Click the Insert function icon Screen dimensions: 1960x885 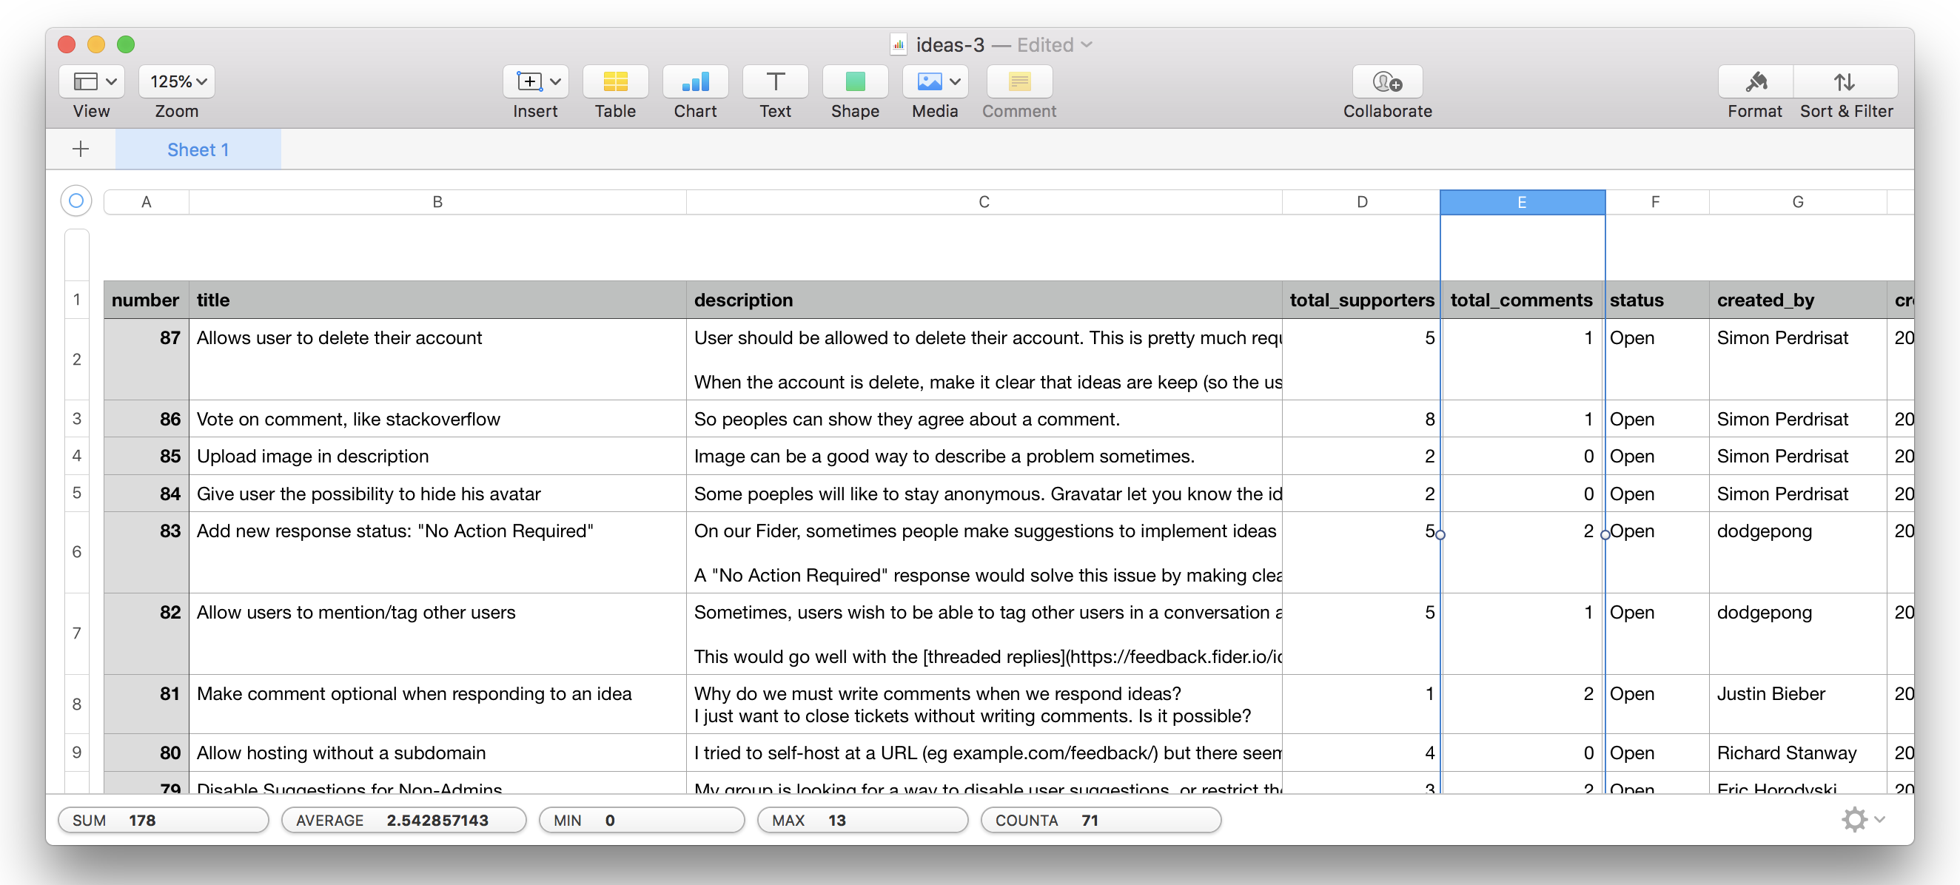[528, 81]
